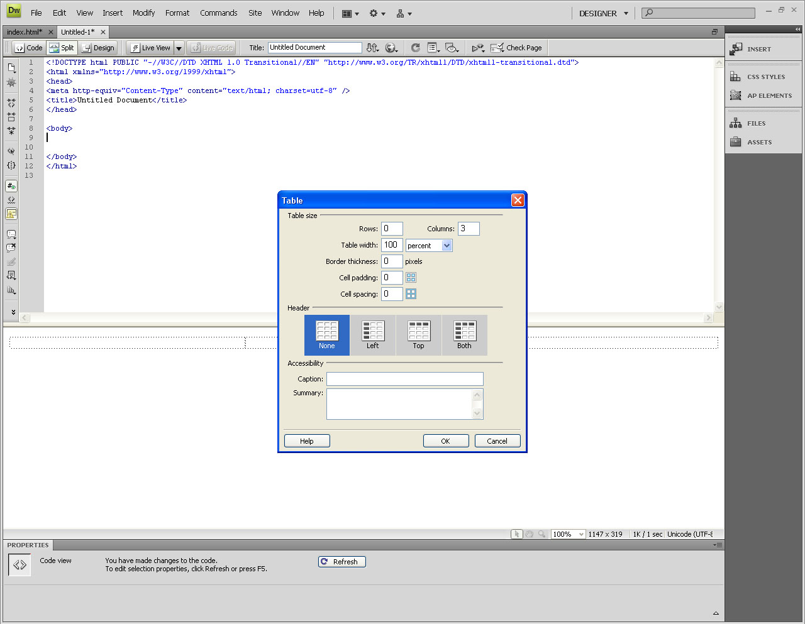Click OK in the Table dialog
The width and height of the screenshot is (805, 624).
[446, 441]
